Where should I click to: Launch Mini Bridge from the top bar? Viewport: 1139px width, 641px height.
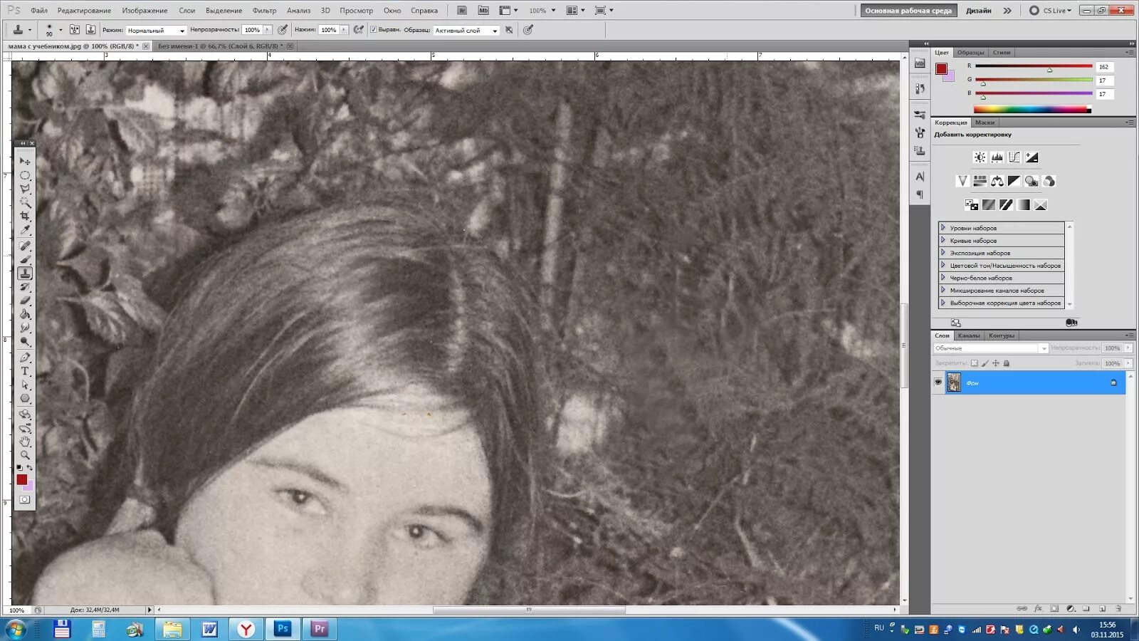pyautogui.click(x=483, y=11)
